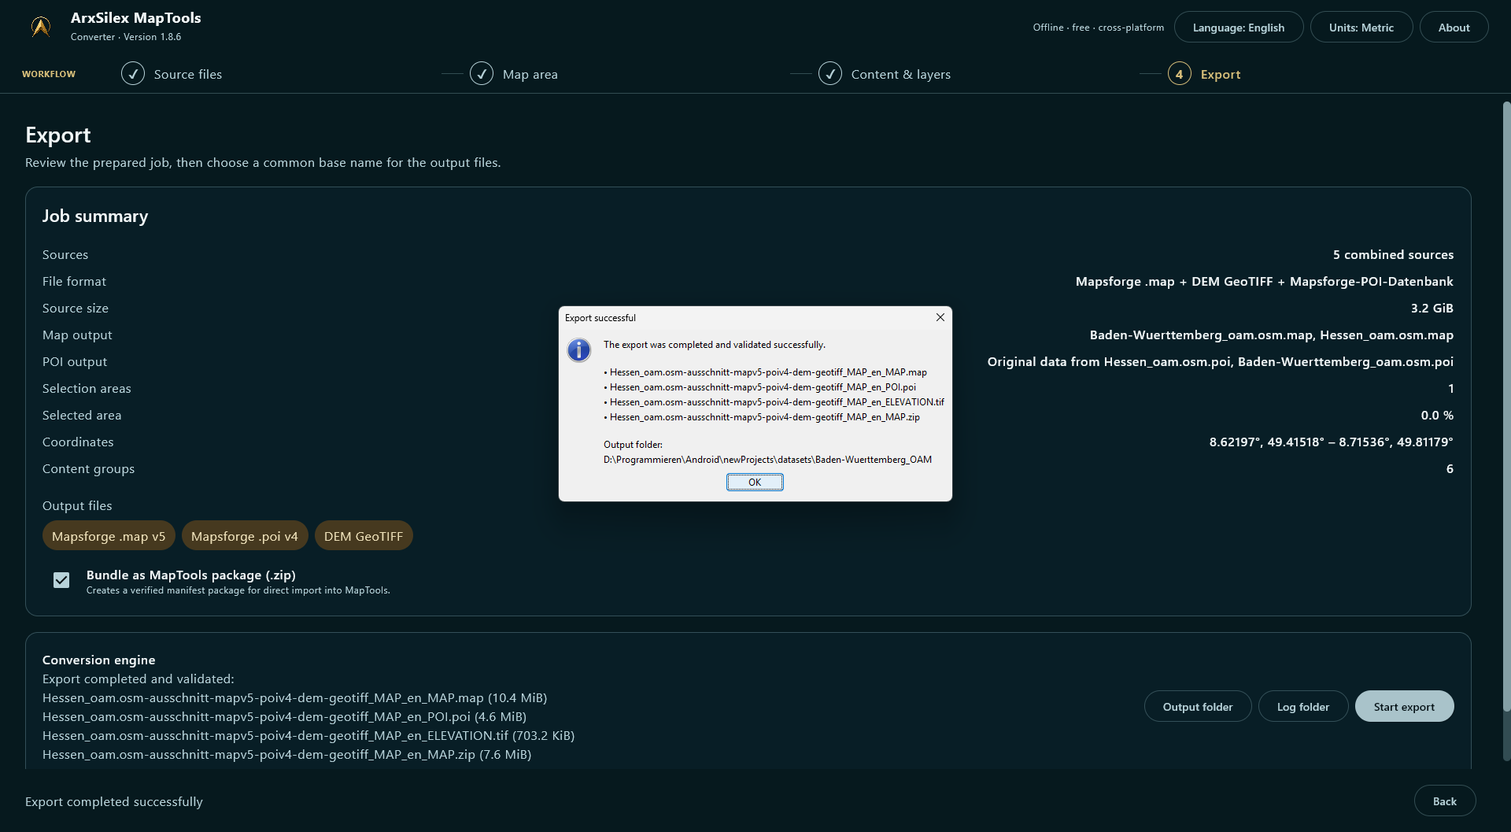Select the DEM GeoTIFF chip
This screenshot has width=1511, height=832.
tap(364, 536)
